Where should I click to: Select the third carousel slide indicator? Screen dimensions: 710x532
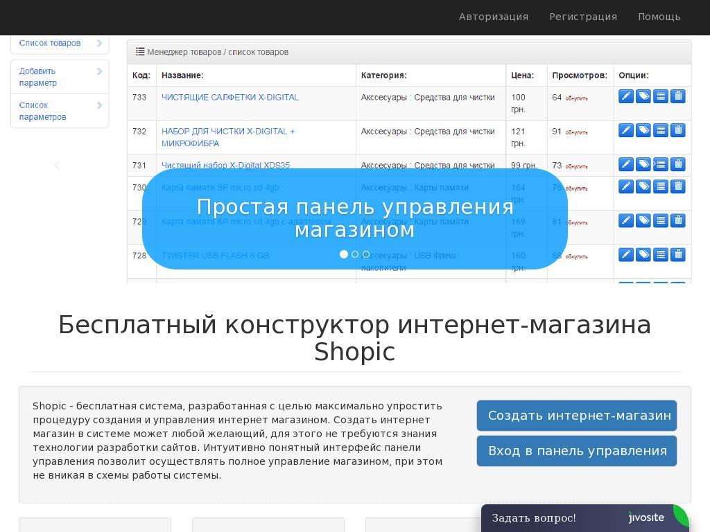(x=366, y=254)
